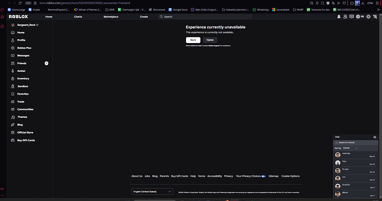Open the chat conversation dated May 13
Screen dimensions: 382x201
(355, 155)
